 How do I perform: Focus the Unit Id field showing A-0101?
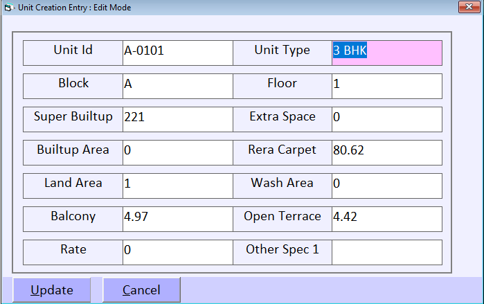(178, 53)
